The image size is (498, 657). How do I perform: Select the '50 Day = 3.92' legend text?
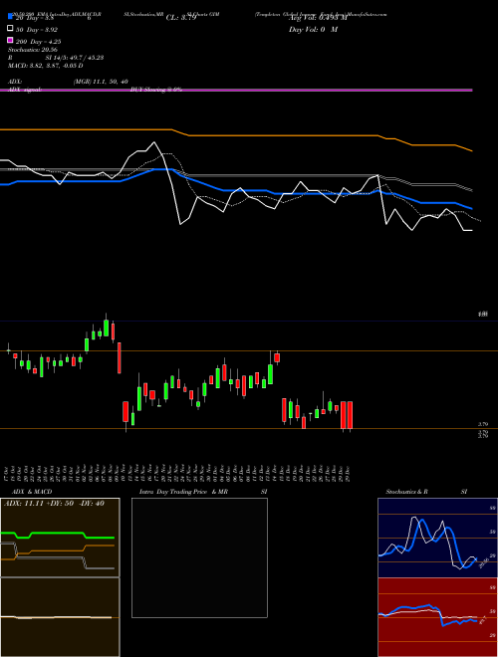37,30
